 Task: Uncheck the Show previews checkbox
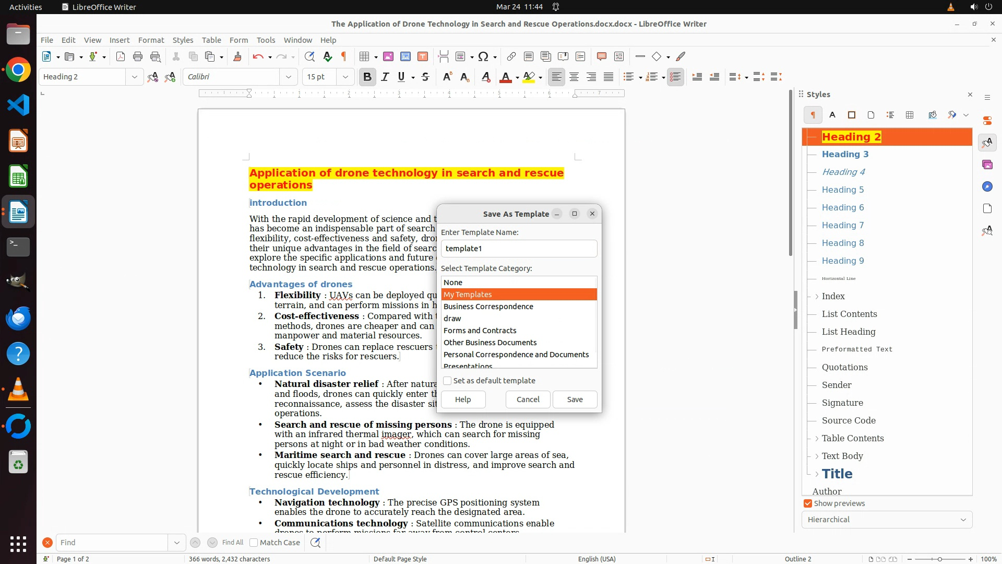808,503
